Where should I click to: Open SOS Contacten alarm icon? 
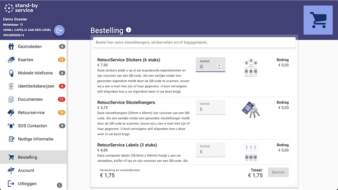(11, 126)
